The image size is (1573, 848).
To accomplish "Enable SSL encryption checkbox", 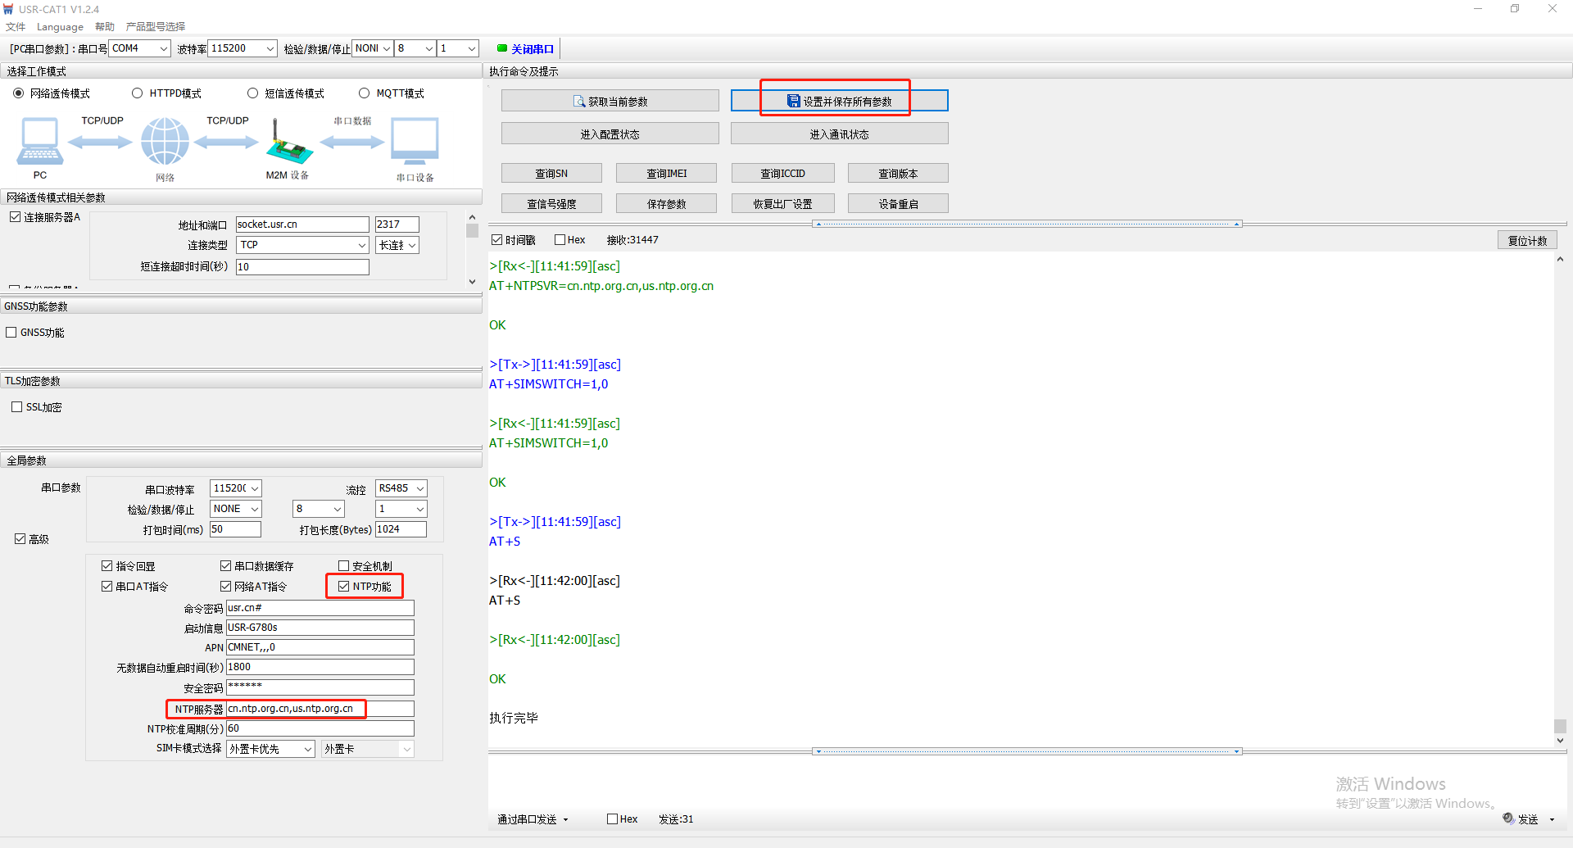I will coord(16,407).
